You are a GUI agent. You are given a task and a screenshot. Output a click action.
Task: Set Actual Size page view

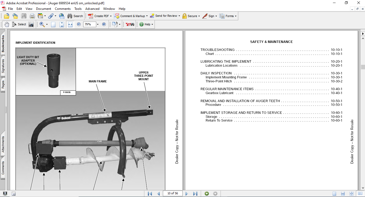(53, 25)
